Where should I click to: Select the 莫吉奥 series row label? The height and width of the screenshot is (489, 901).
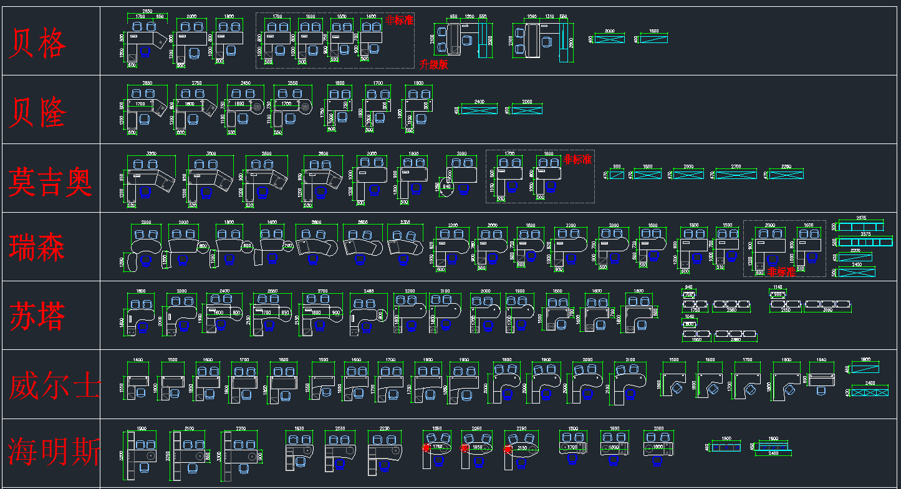[50, 182]
